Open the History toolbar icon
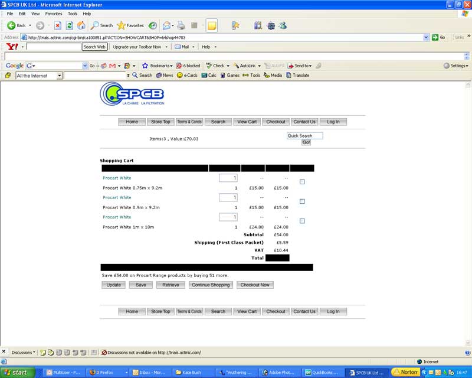The image size is (472, 378). (x=153, y=25)
